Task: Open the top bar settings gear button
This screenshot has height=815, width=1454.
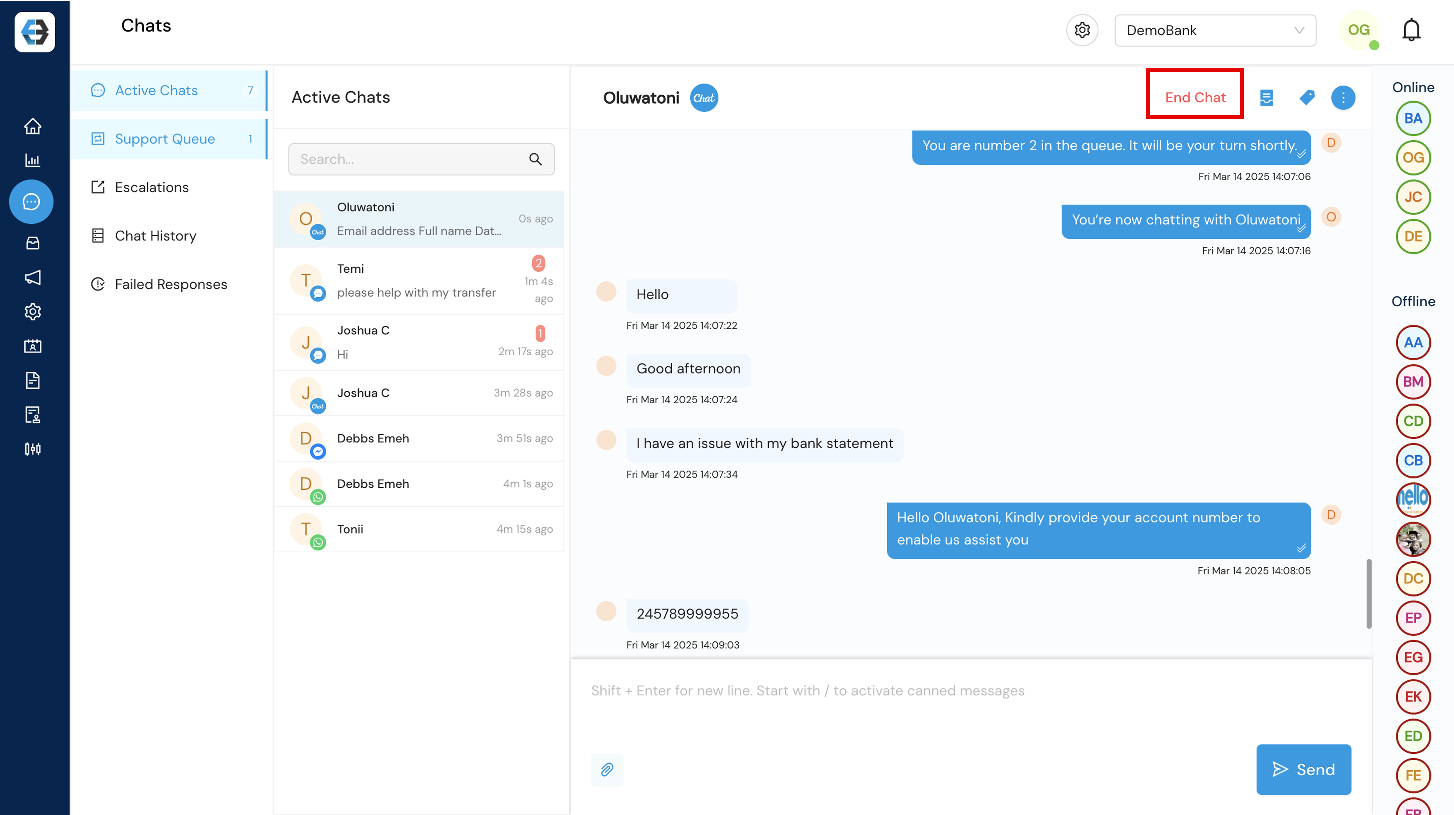Action: (1082, 30)
